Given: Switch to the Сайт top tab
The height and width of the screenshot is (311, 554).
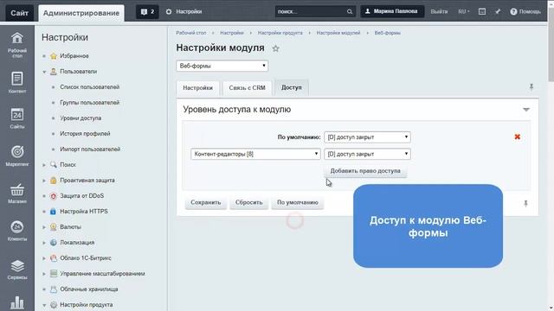Looking at the screenshot, I should 19,13.
